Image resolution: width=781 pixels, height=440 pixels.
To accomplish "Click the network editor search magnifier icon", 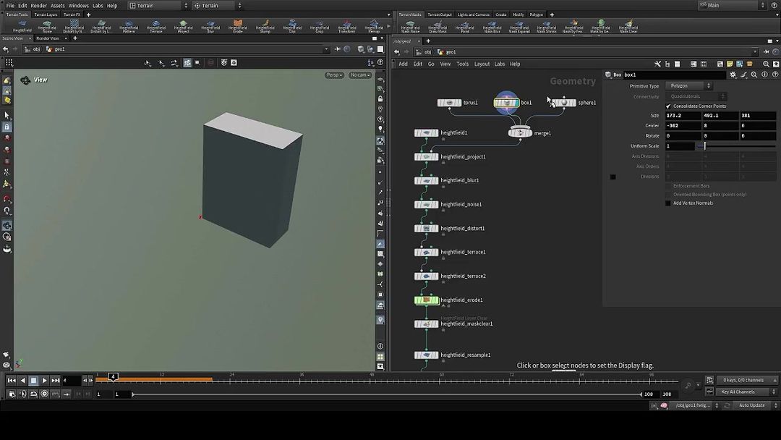I will 766,64.
